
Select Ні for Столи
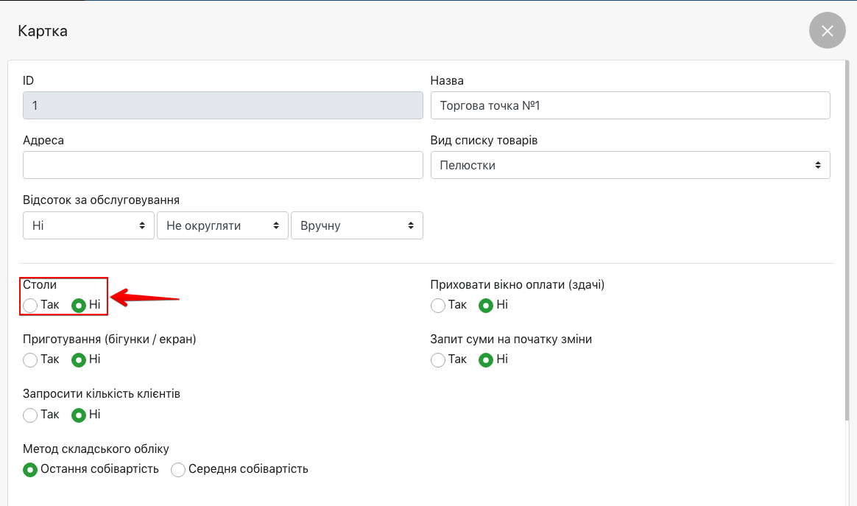pyautogui.click(x=79, y=305)
